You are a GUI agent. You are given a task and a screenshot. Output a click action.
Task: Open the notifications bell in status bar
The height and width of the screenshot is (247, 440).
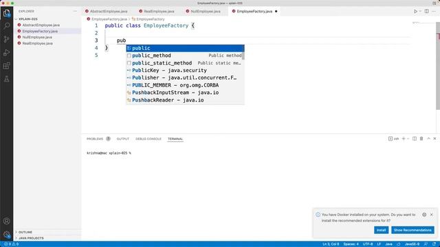coord(434,244)
